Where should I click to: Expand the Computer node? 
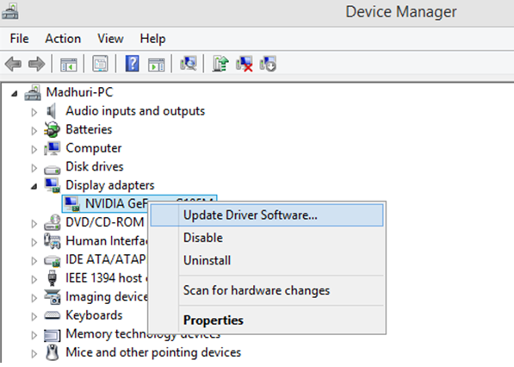(x=34, y=150)
